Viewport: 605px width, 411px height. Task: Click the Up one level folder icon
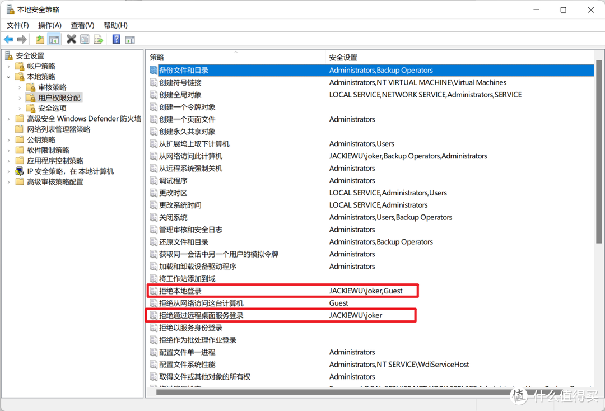pyautogui.click(x=40, y=39)
